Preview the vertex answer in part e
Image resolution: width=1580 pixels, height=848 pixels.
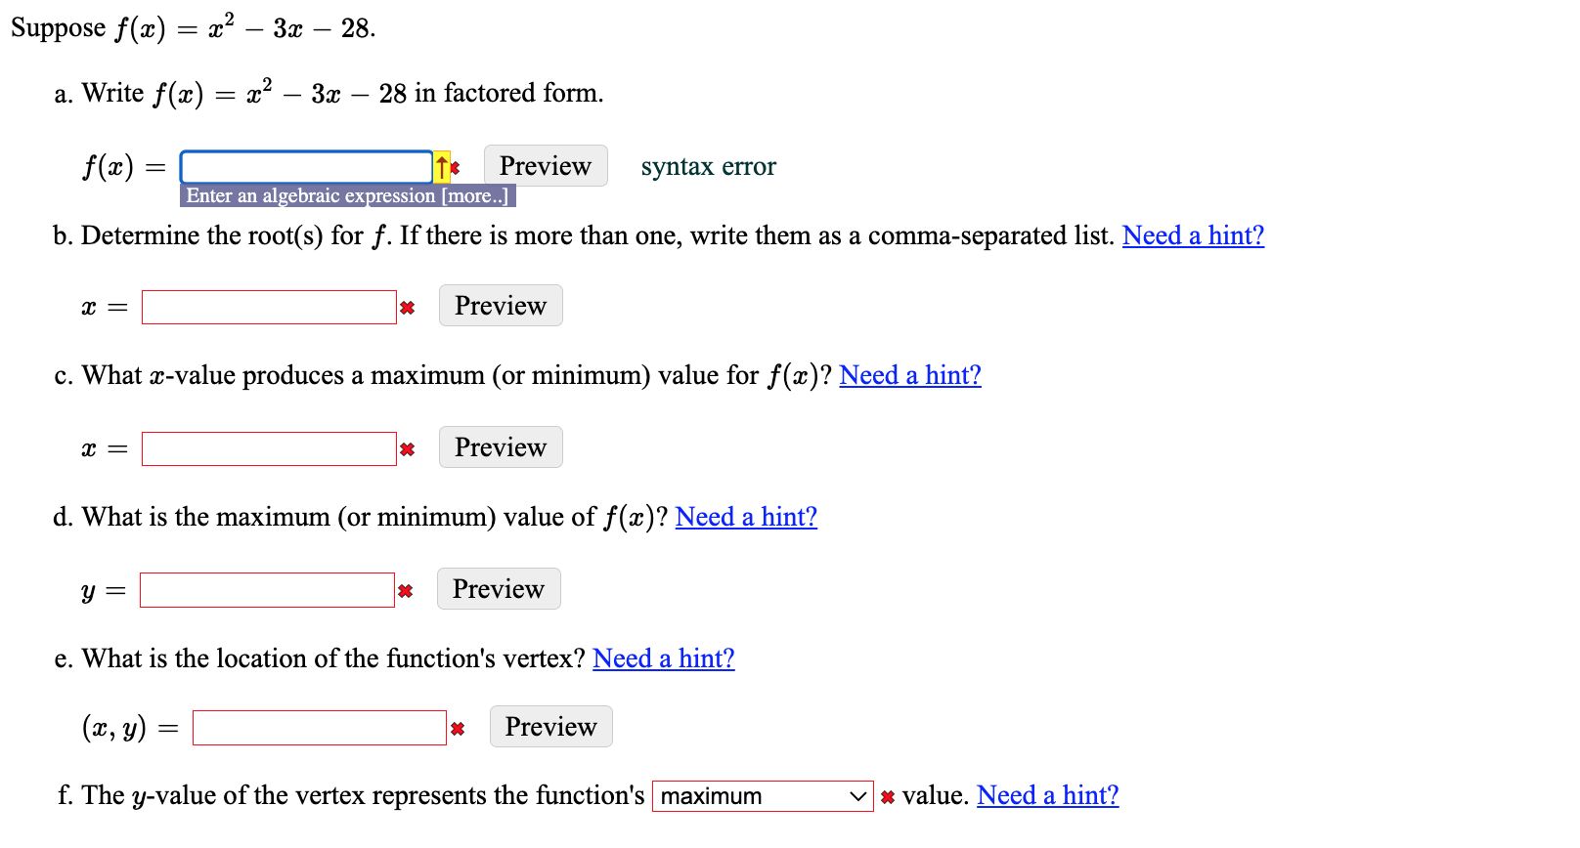[551, 727]
